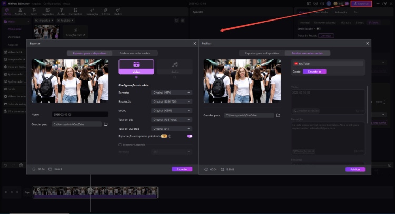Select the radio button under Video
This screenshot has width=395, height=214.
[136, 77]
